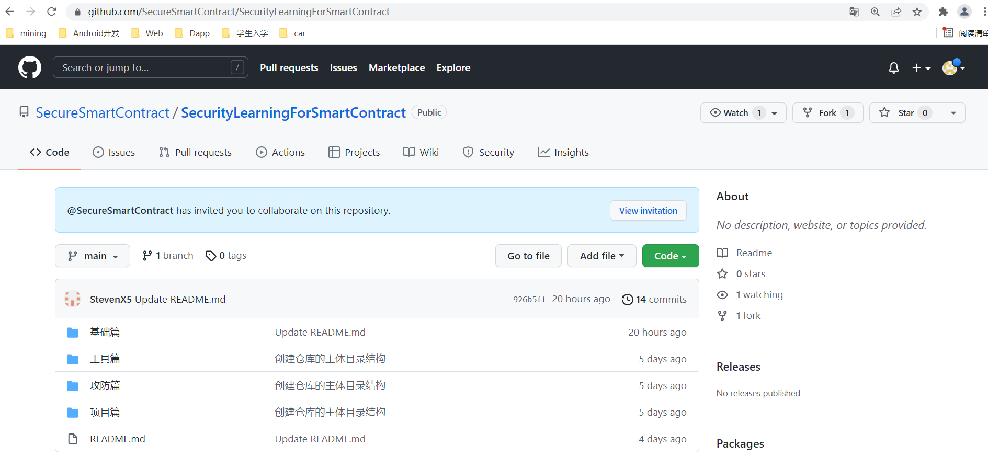Image resolution: width=988 pixels, height=457 pixels.
Task: Switch to the repository Pull requests tab
Action: tap(195, 152)
